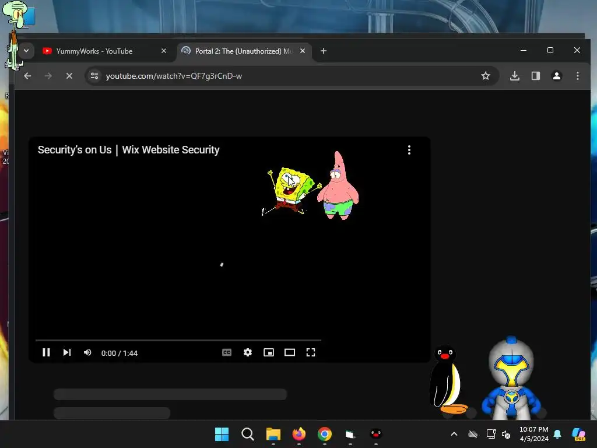Click Patrick Star character on video

click(x=338, y=187)
